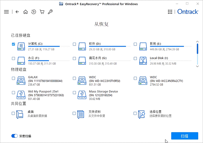
Task: Click the drive list scrollbar thumb
Action: coord(197,49)
